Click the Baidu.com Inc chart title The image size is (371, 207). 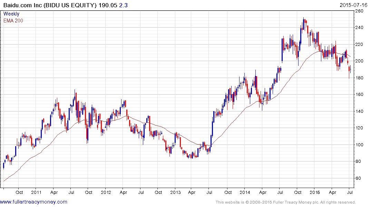(50, 5)
